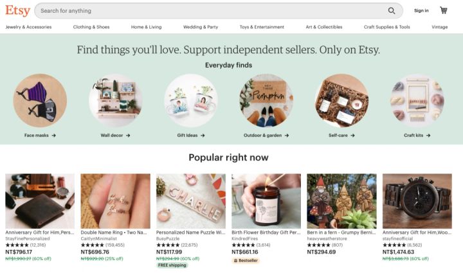Click the Self-care gift box circle
463x273 pixels.
(x=341, y=101)
